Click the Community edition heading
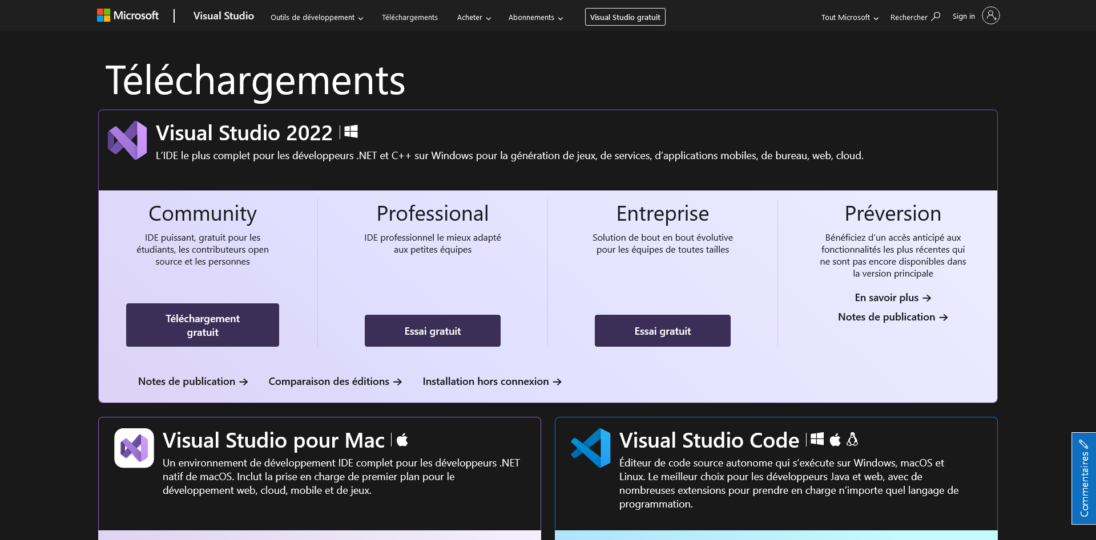This screenshot has width=1096, height=540. (203, 214)
